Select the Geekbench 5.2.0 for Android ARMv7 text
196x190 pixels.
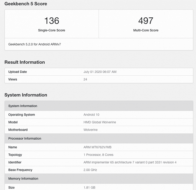coord(34,44)
